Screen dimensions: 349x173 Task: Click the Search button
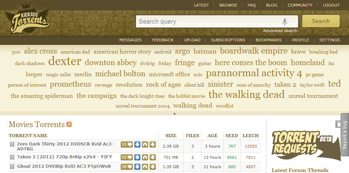321,21
